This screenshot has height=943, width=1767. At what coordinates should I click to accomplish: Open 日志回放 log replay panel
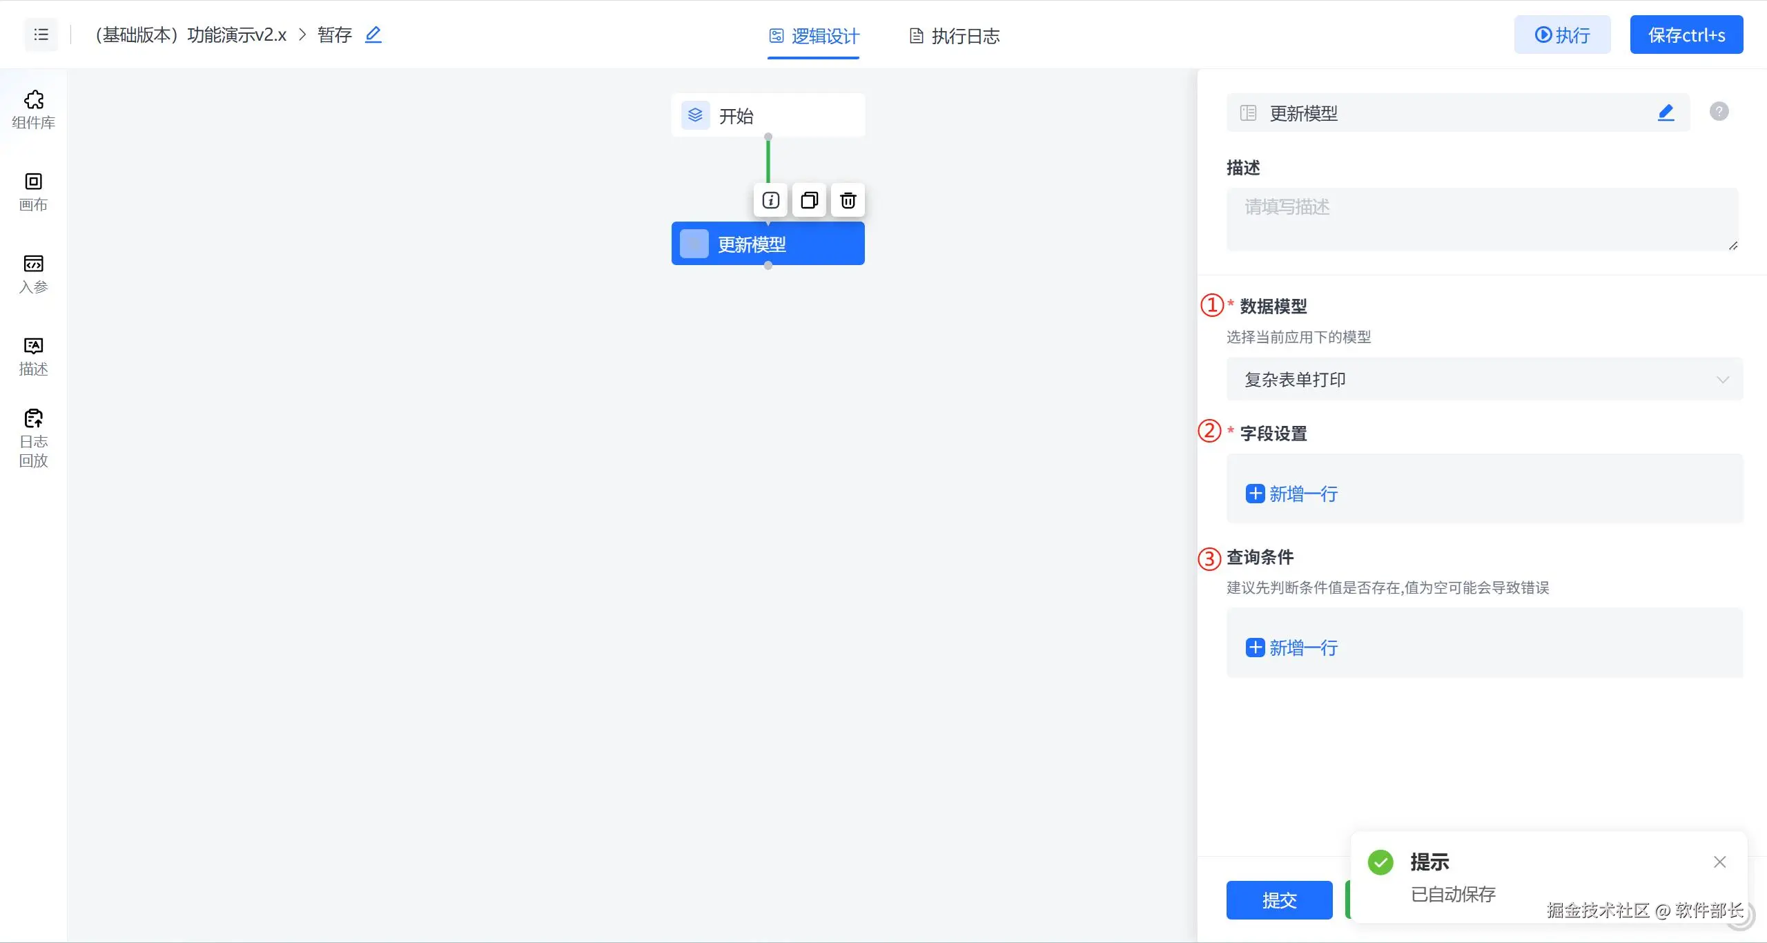point(33,438)
